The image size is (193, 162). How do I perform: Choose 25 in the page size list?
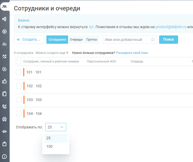pos(49,138)
